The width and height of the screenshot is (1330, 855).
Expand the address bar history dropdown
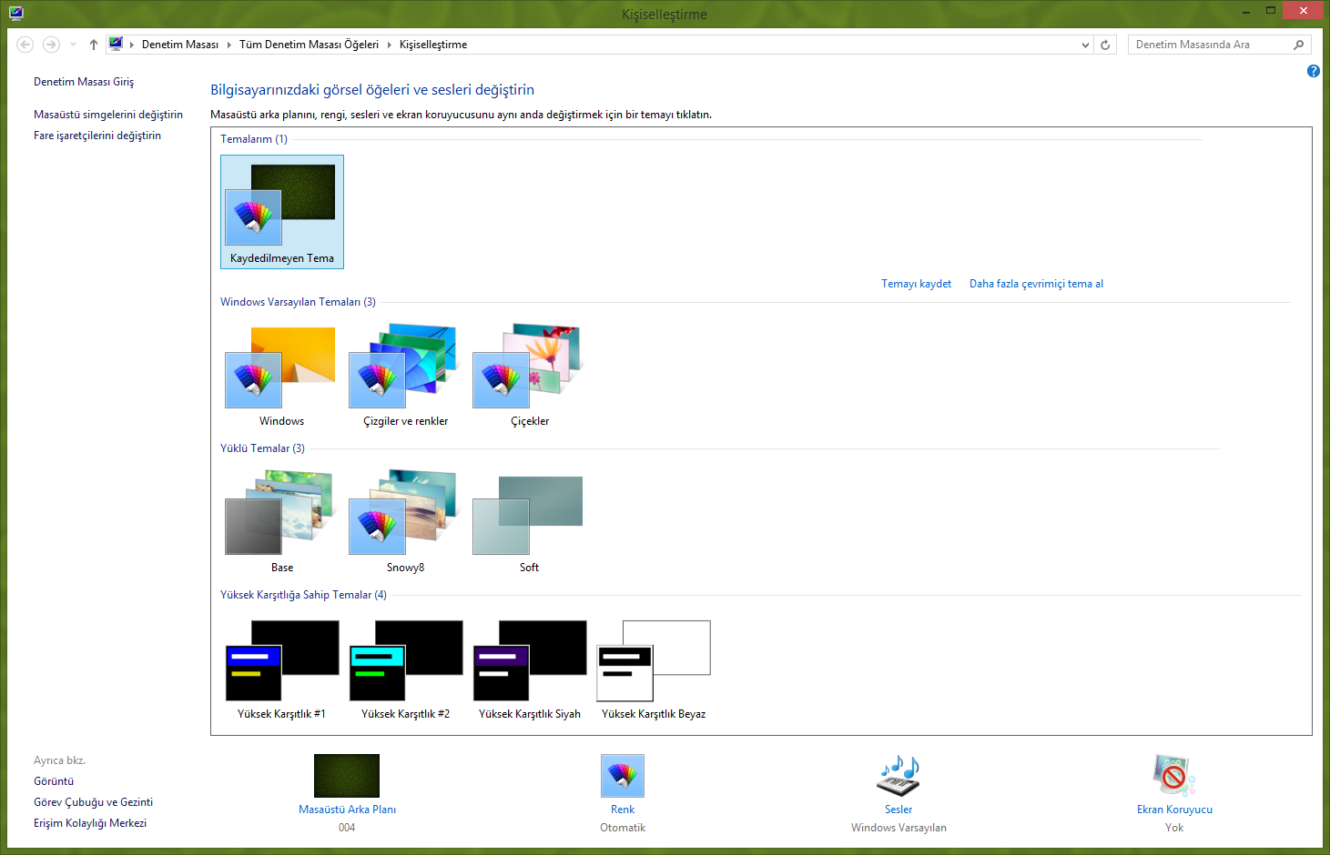click(1085, 45)
